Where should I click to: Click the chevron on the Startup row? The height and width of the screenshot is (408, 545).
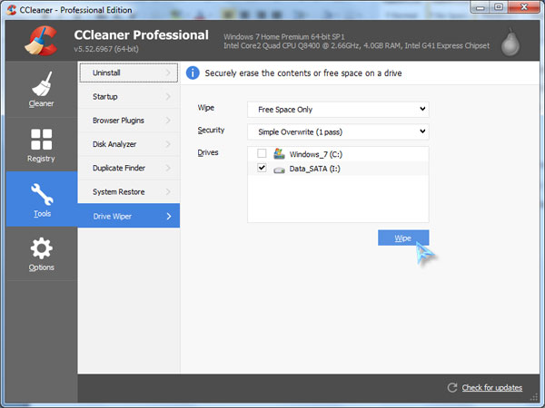(x=168, y=96)
